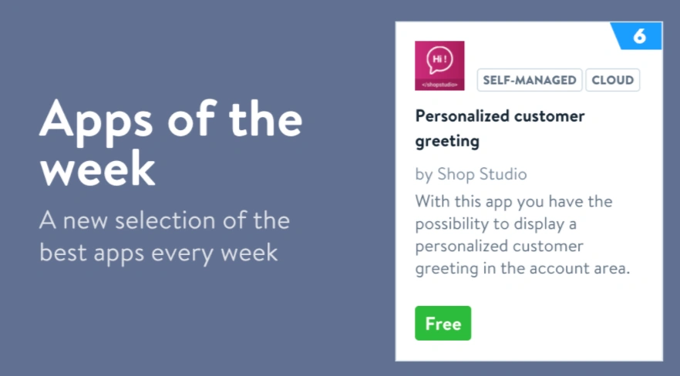Click the Shop Studio app logo
The width and height of the screenshot is (680, 376).
coord(439,65)
